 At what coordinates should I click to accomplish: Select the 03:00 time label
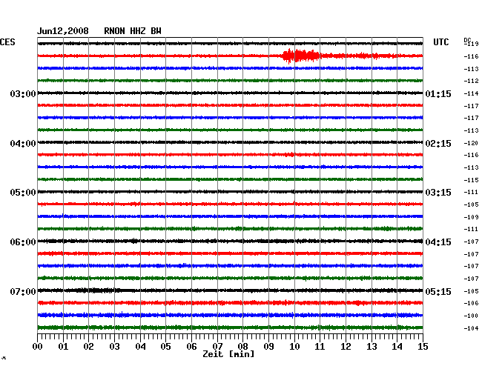(x=23, y=94)
